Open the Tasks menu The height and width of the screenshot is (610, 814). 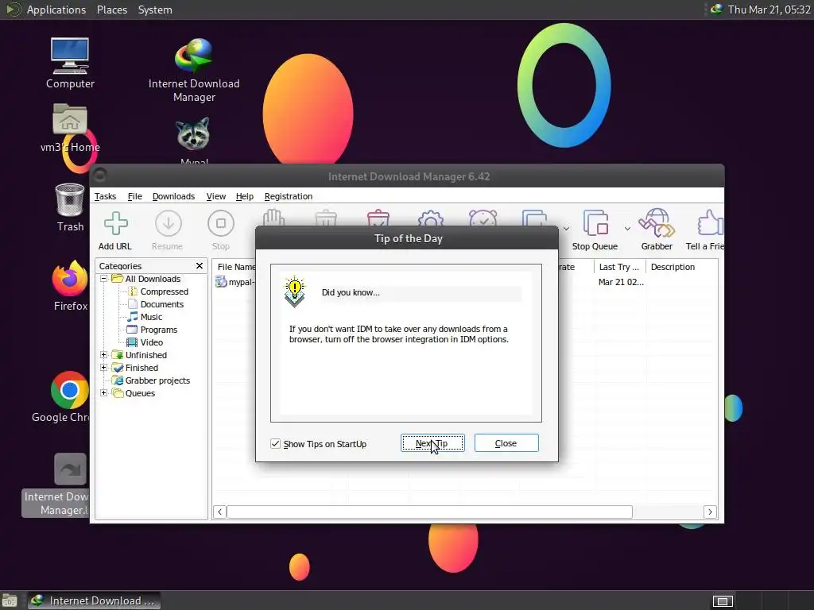(x=105, y=196)
